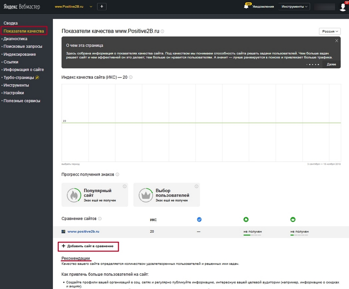
Task: Click the Яндекс Вебмастер logo
Action: [22, 7]
